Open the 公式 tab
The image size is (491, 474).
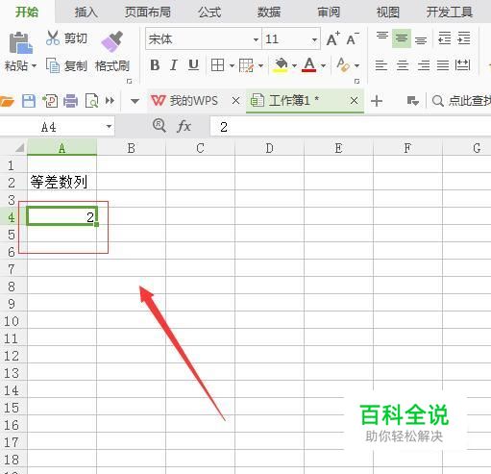[209, 12]
